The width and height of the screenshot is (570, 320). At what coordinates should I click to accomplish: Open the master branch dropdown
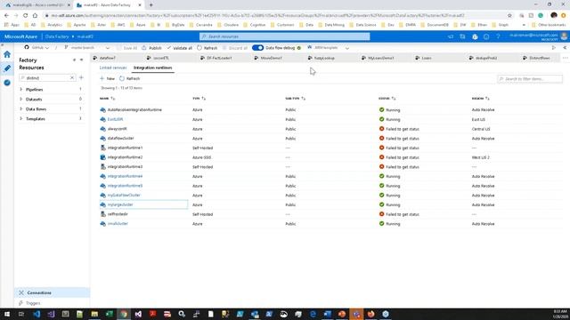pyautogui.click(x=87, y=47)
